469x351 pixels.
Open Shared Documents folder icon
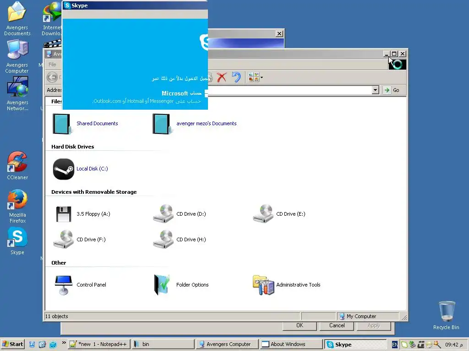(x=62, y=124)
